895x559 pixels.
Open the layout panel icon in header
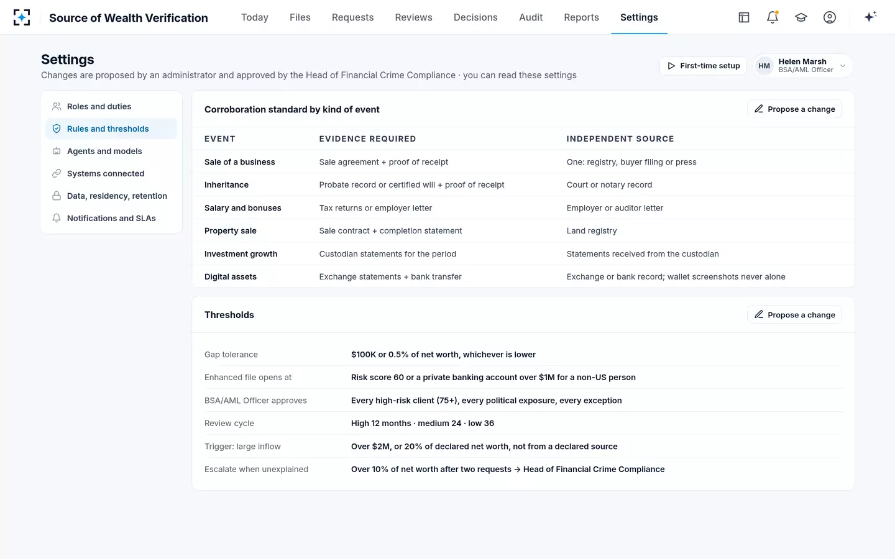point(744,17)
